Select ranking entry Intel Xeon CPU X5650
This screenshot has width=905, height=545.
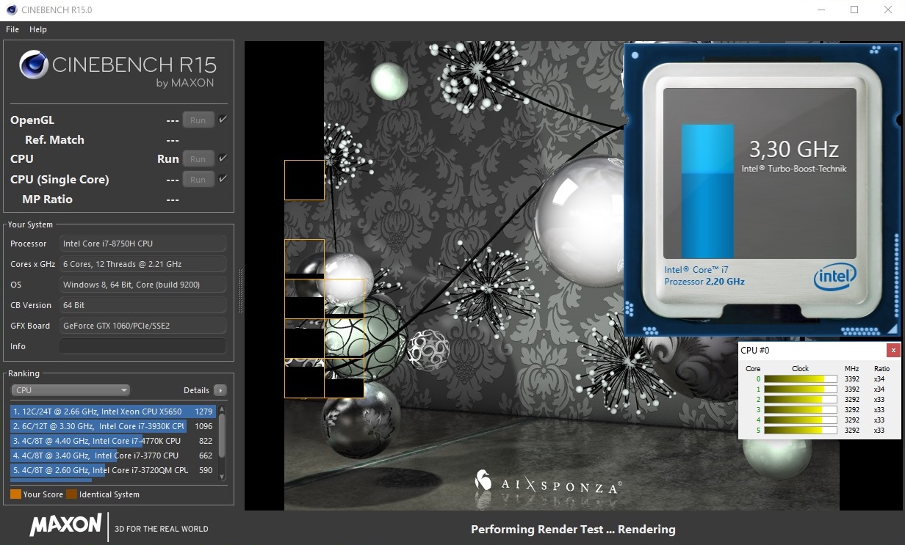pyautogui.click(x=112, y=412)
